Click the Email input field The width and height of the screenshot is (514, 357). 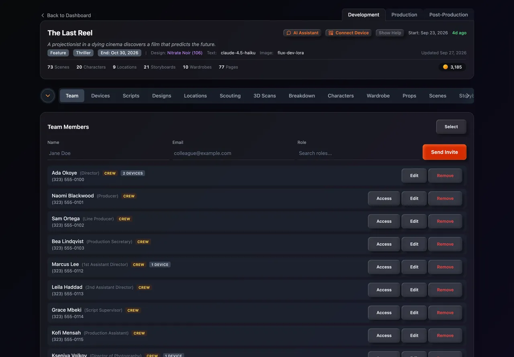[x=233, y=153]
